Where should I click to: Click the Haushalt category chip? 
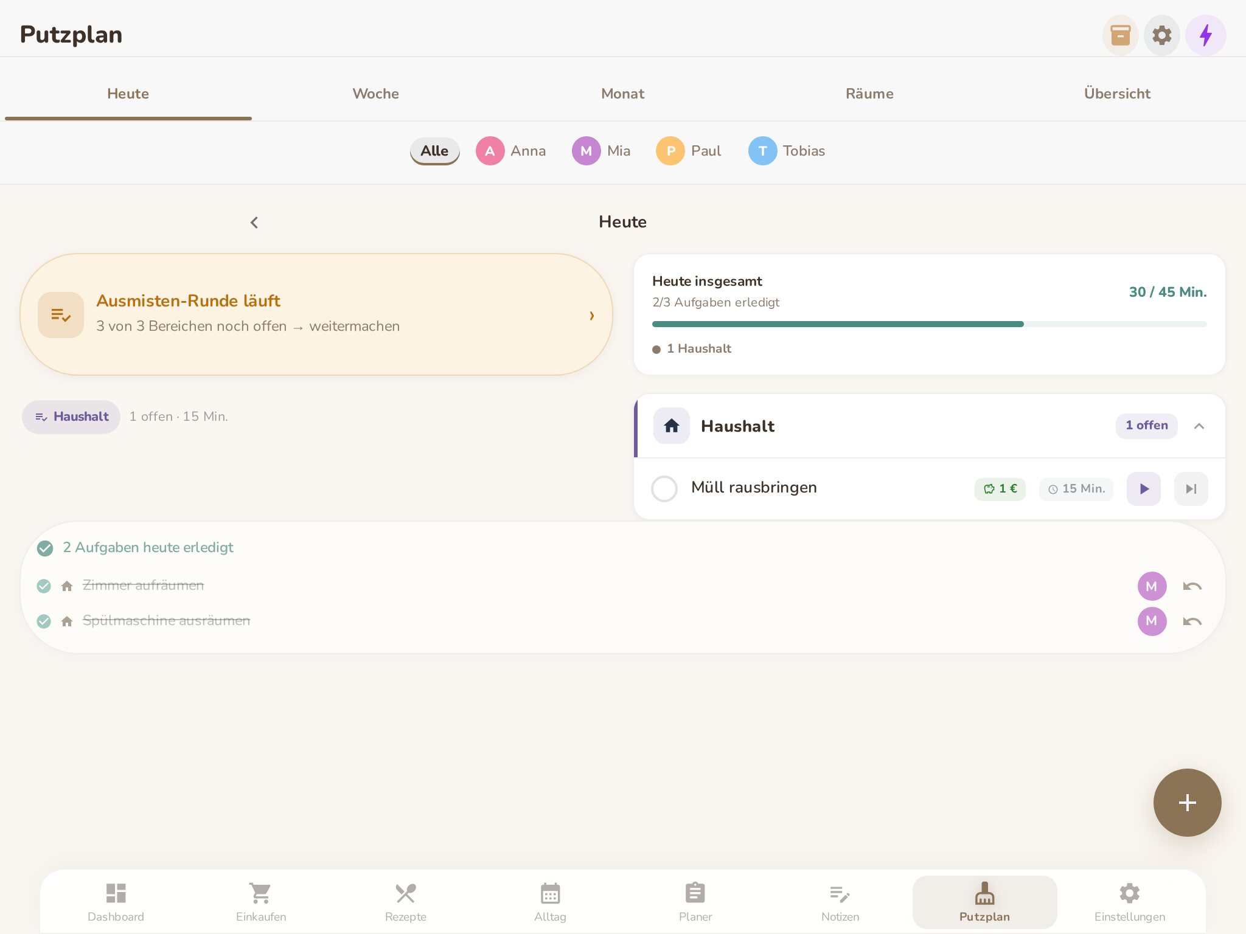(71, 417)
